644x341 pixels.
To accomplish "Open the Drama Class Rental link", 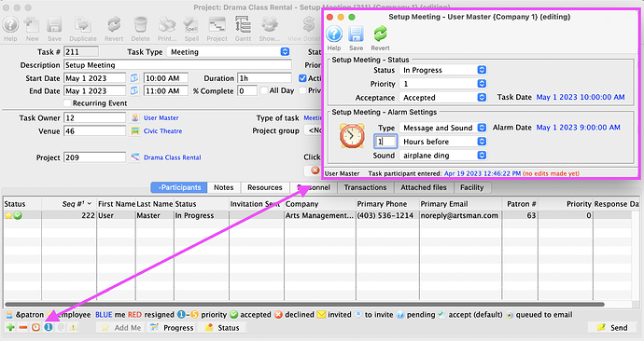I will coord(172,157).
